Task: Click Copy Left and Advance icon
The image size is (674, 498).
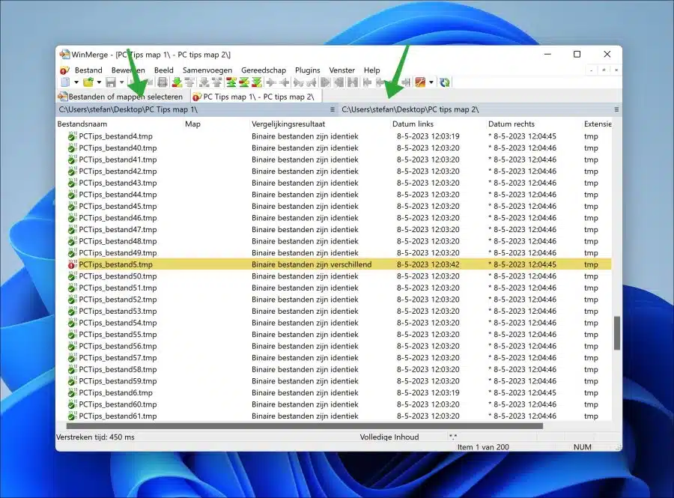Action: [311, 82]
